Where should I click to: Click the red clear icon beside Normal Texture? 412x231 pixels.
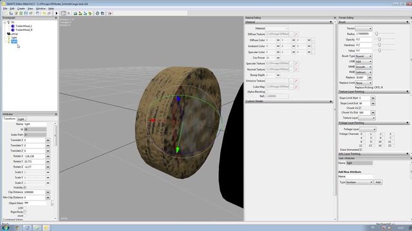pyautogui.click(x=296, y=69)
